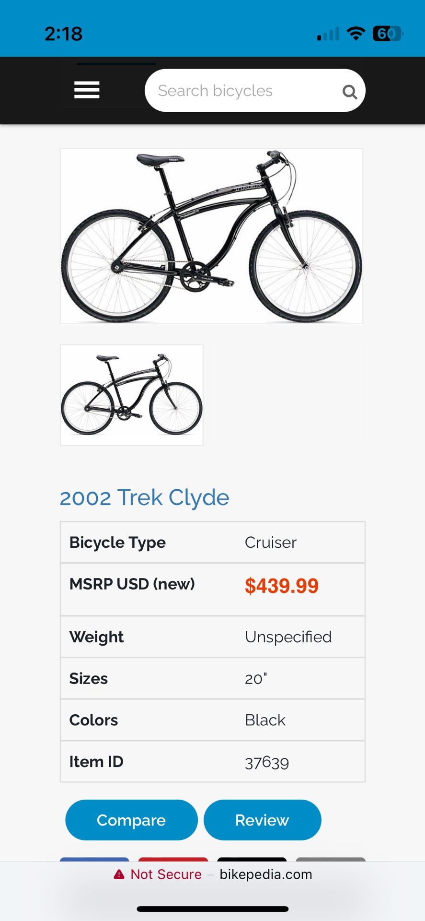Tap the blue share button strip

[x=94, y=859]
